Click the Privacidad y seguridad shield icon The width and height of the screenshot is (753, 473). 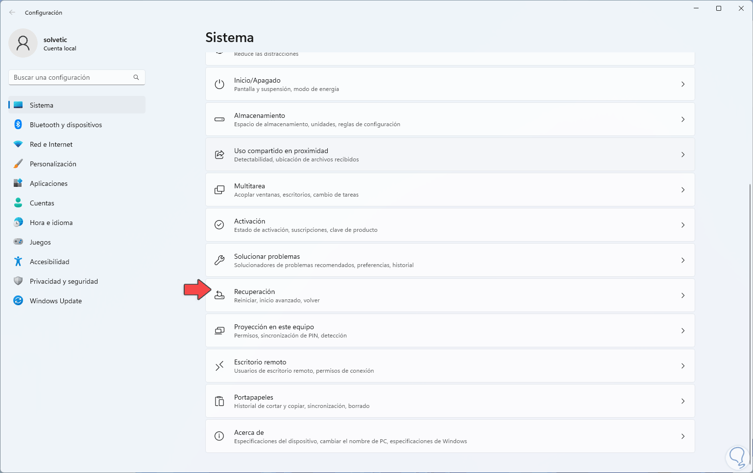18,281
